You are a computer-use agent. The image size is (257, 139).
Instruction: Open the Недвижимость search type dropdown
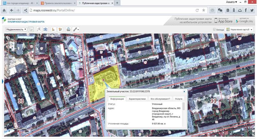[x=16, y=30]
